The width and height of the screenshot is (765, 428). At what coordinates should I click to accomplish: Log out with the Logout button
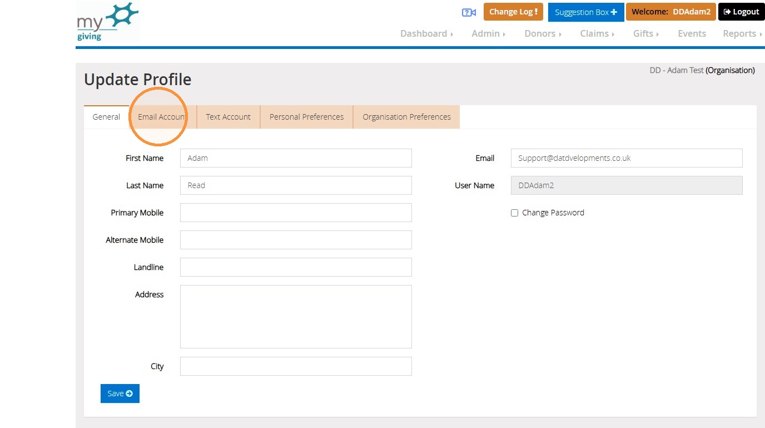tap(741, 12)
